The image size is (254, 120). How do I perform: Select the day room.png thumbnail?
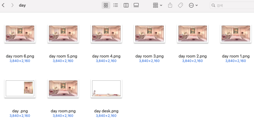[63, 88]
